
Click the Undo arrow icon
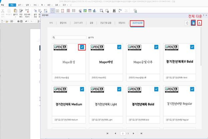coord(26,21)
